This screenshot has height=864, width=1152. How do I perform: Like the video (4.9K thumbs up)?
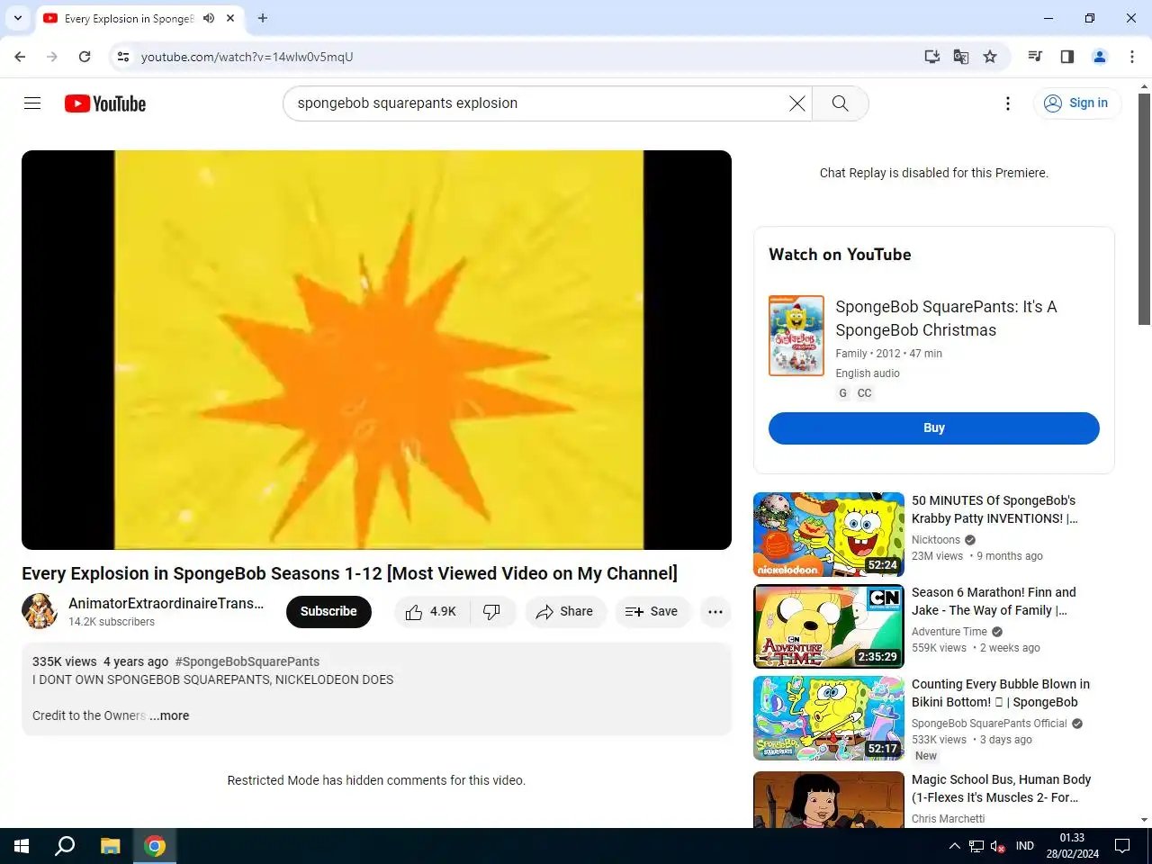pyautogui.click(x=431, y=612)
